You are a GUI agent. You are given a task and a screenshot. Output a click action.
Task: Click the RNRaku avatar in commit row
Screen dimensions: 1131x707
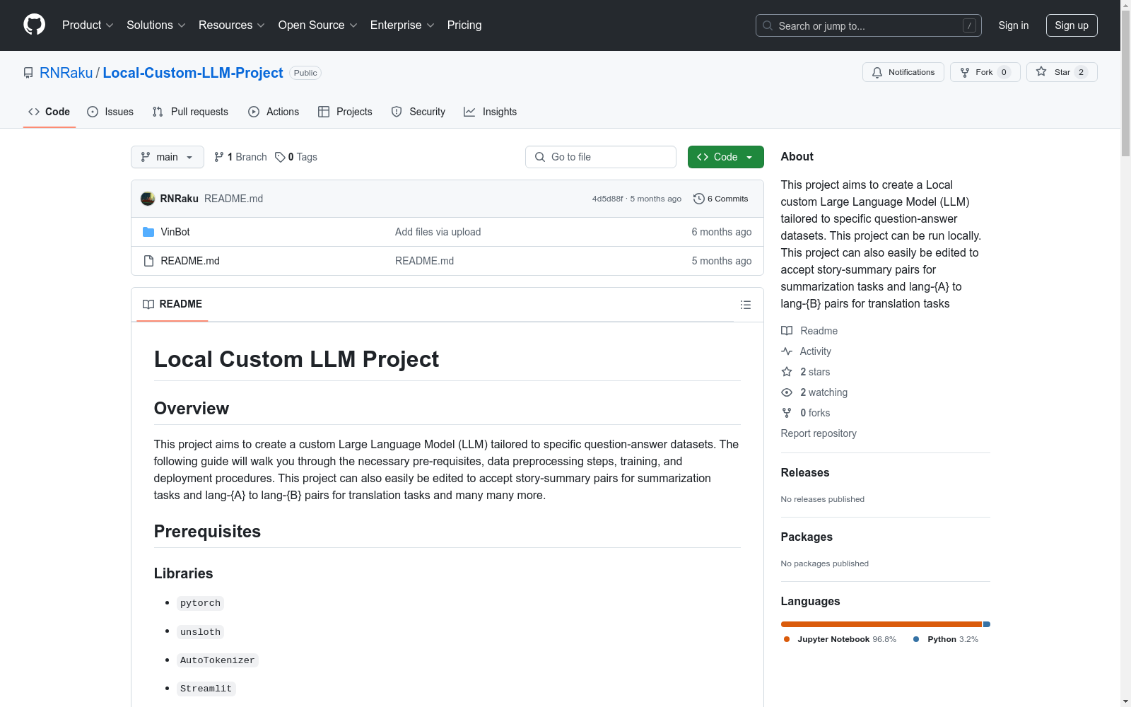148,199
